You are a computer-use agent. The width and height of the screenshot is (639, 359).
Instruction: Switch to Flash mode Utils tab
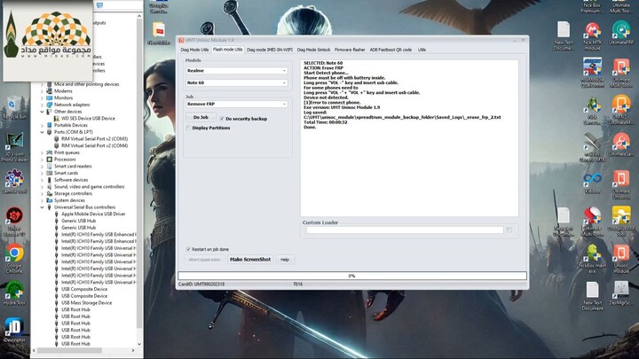(227, 50)
